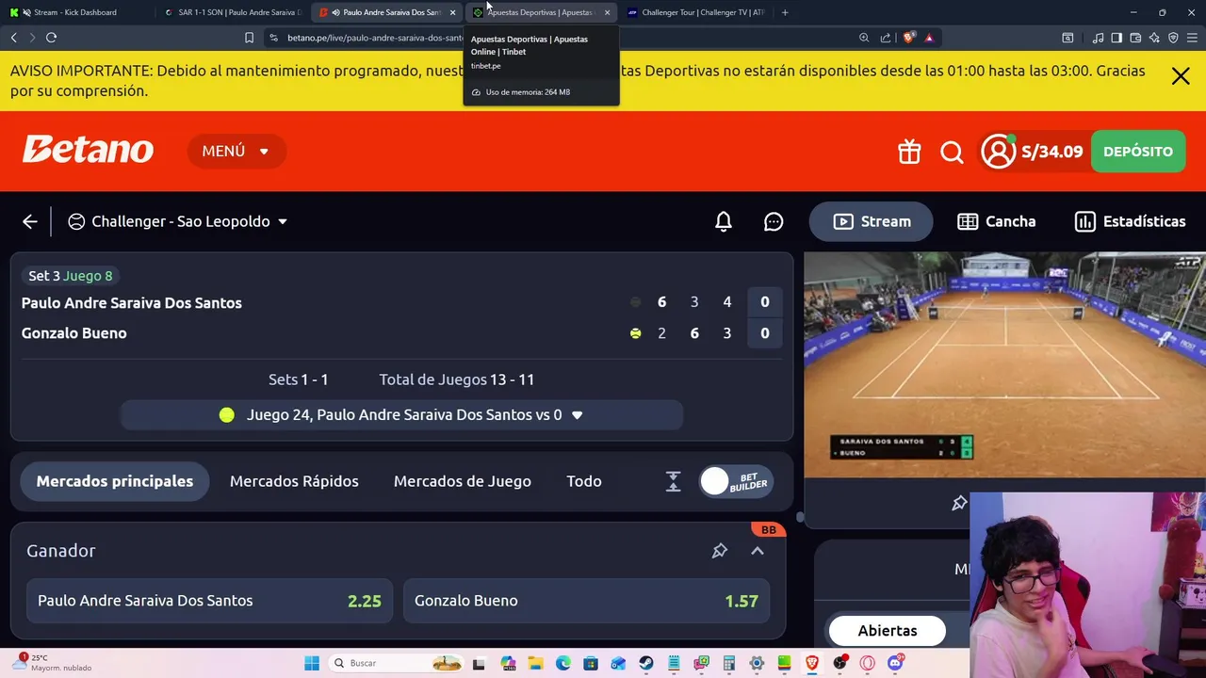The height and width of the screenshot is (678, 1206).
Task: Open the gift box promotions icon
Action: pyautogui.click(x=908, y=152)
